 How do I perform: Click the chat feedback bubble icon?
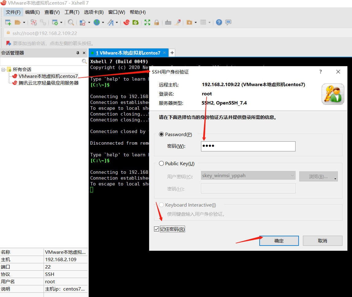pos(228,22)
